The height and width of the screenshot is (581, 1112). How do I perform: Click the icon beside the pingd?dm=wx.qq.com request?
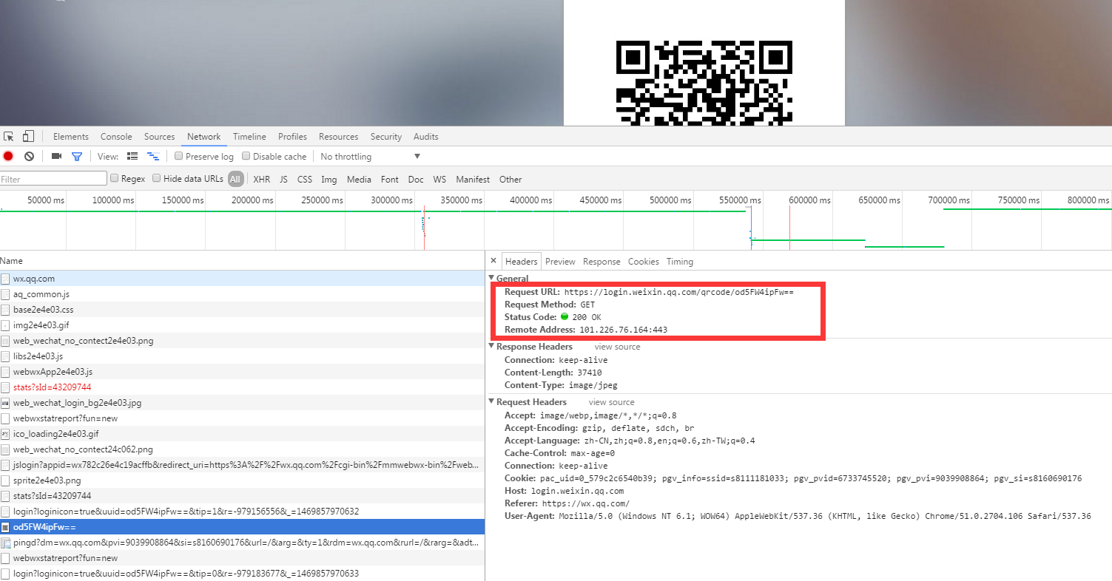(5, 543)
